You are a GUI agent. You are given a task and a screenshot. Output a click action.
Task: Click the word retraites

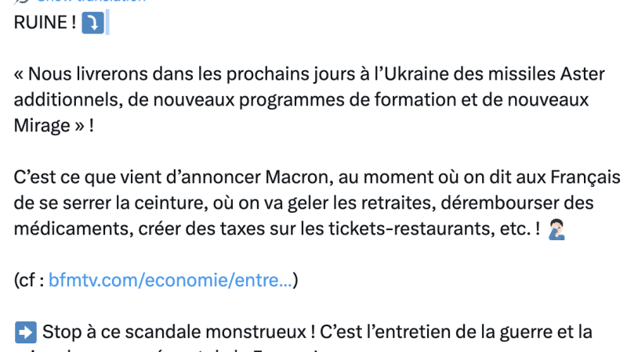pyautogui.click(x=373, y=203)
